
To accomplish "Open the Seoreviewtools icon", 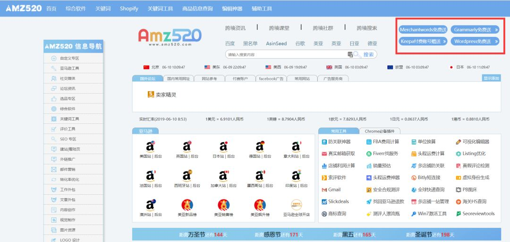I will pos(458,214).
